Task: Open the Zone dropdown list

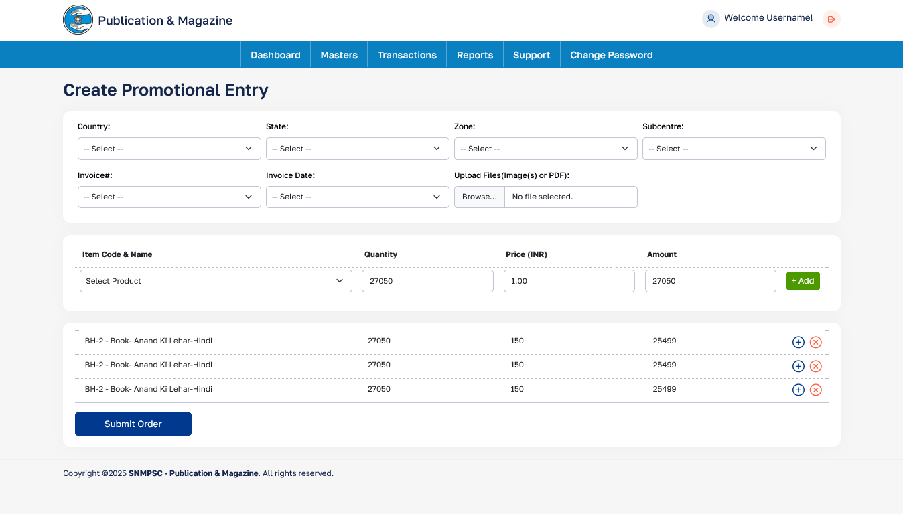Action: click(545, 149)
